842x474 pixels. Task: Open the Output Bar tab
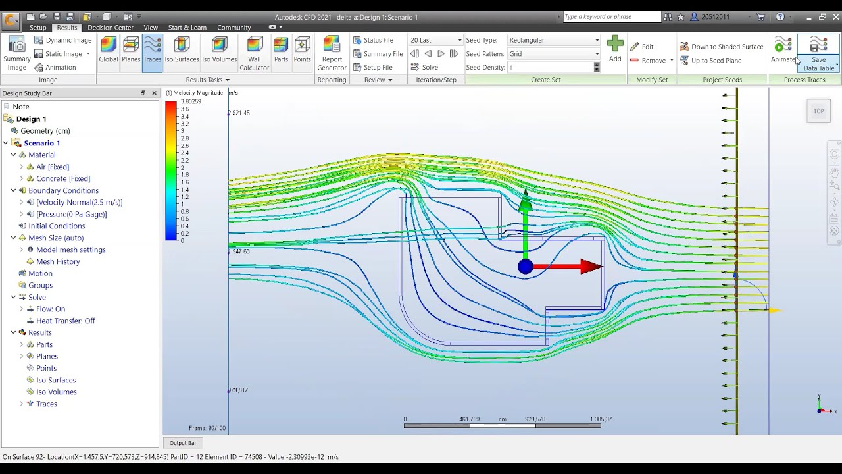pyautogui.click(x=183, y=443)
